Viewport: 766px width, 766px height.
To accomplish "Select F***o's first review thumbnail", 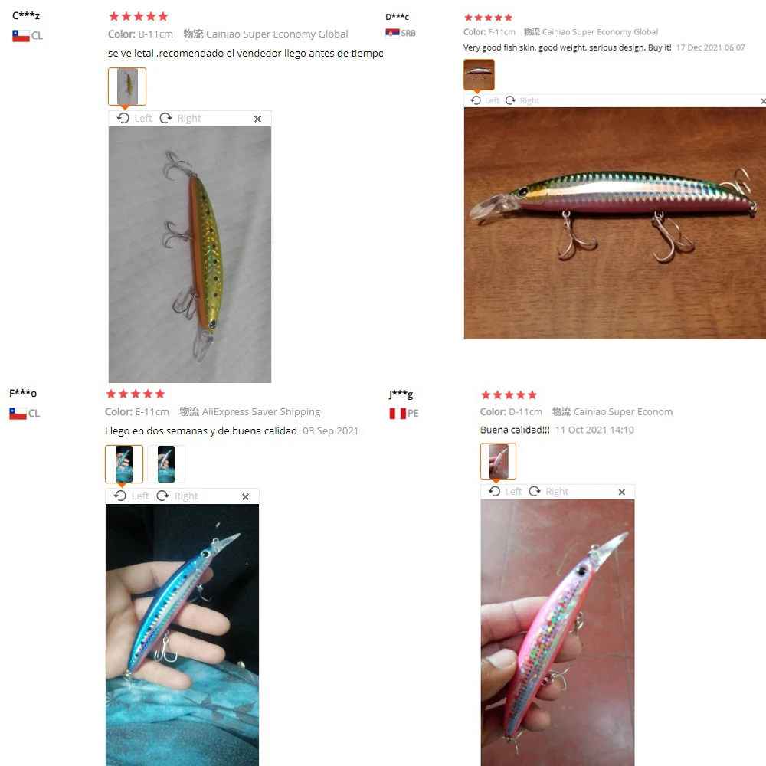I will 124,464.
